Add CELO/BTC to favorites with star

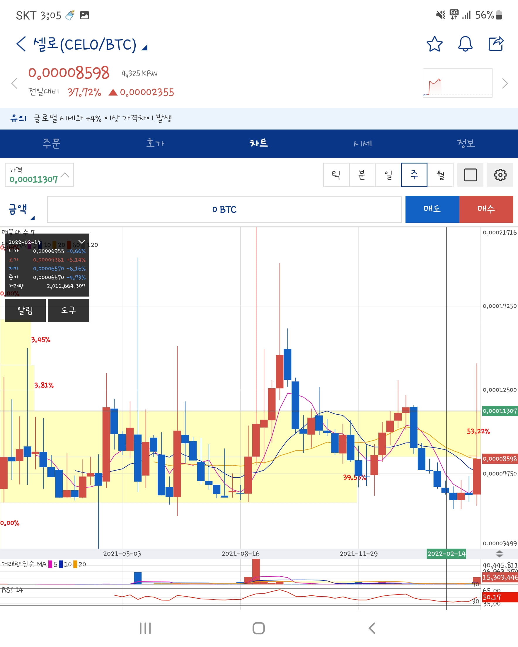434,44
